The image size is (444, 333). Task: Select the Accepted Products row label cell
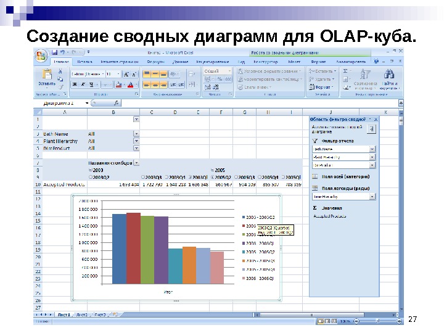[65, 184]
